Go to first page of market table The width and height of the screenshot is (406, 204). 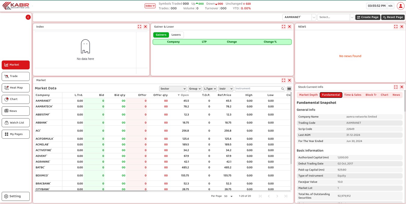[260, 196]
